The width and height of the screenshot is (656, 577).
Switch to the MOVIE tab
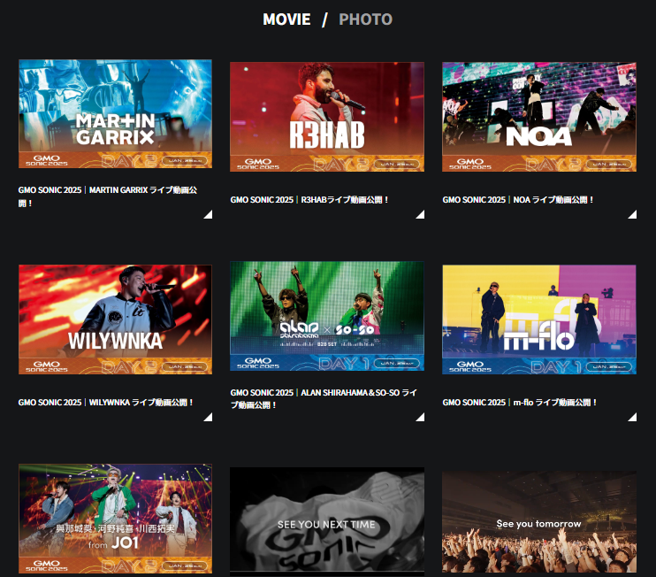click(x=286, y=19)
